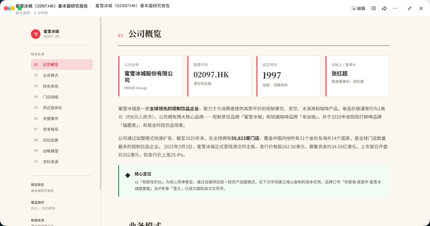This screenshot has height=226, width=430.
Task: Click the 总部：河南郑州 text
Action: [x=275, y=85]
